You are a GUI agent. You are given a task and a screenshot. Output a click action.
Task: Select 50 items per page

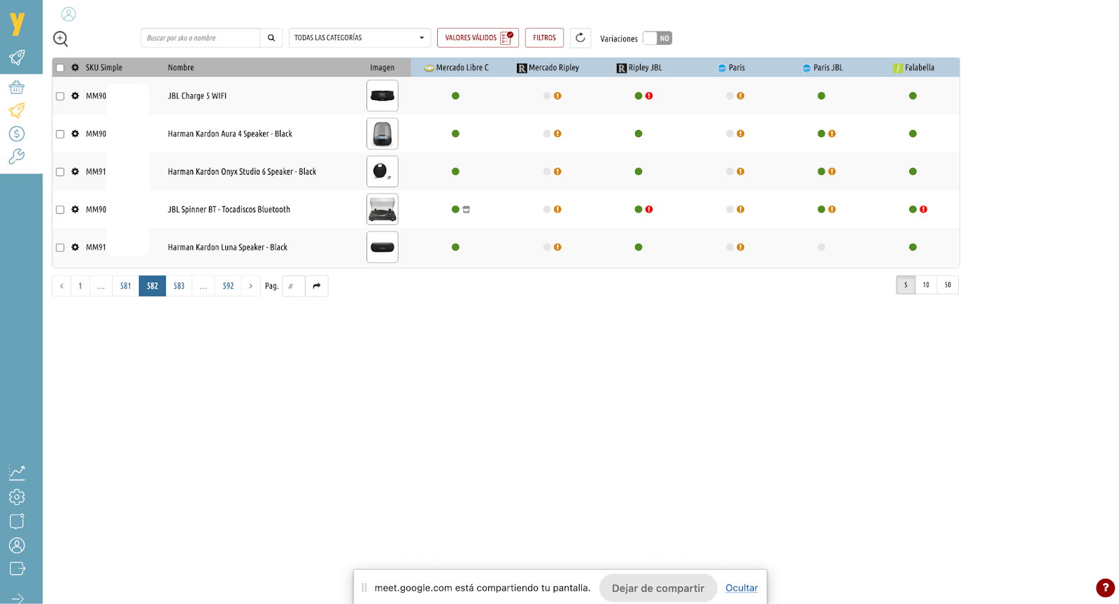(948, 285)
